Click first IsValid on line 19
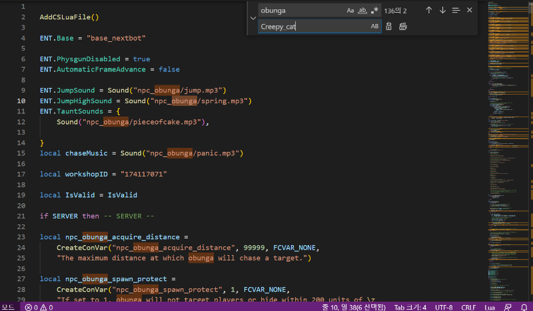Screen dimensions: 533x311 tap(80, 195)
